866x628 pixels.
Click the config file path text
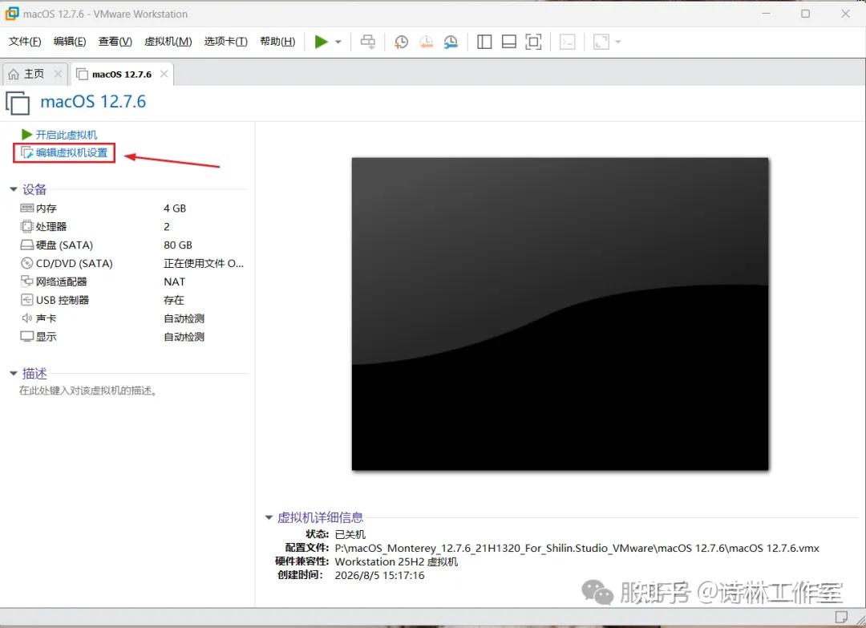pos(577,548)
